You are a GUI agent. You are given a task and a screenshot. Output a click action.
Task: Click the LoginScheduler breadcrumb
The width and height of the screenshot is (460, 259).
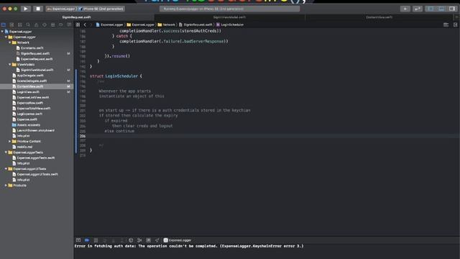coord(230,25)
